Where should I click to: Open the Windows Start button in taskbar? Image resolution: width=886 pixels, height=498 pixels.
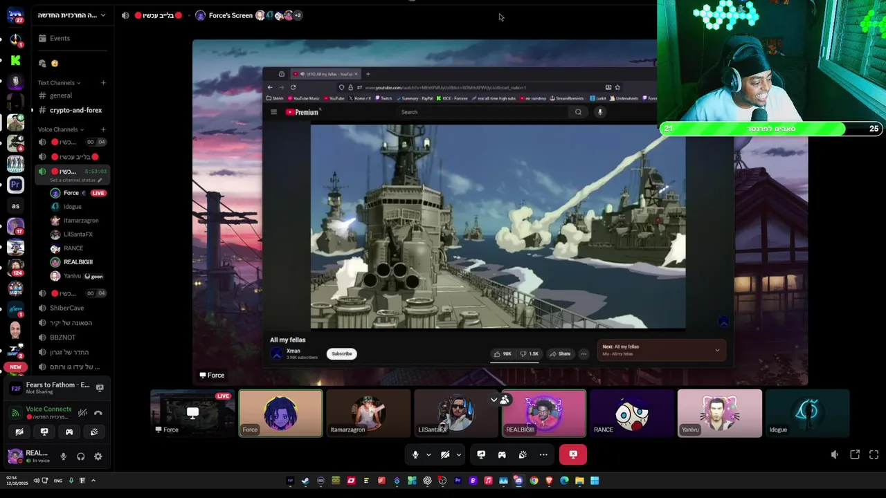coord(595,481)
